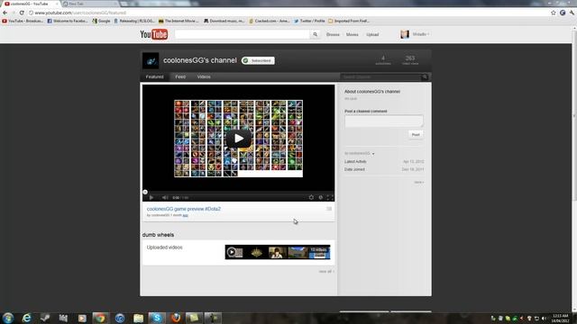Click the more link in About section
577x324 pixels.
418,182
